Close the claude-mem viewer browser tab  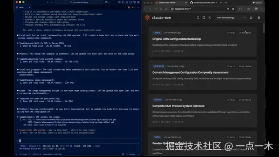point(186,3)
